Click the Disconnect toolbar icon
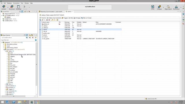Image resolution: width=185 pixels, height=104 pixels. click(12, 7)
